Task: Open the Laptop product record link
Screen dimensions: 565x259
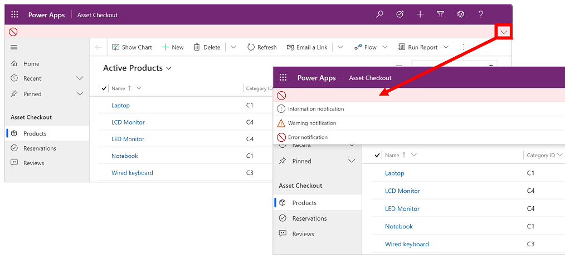Action: pos(120,106)
